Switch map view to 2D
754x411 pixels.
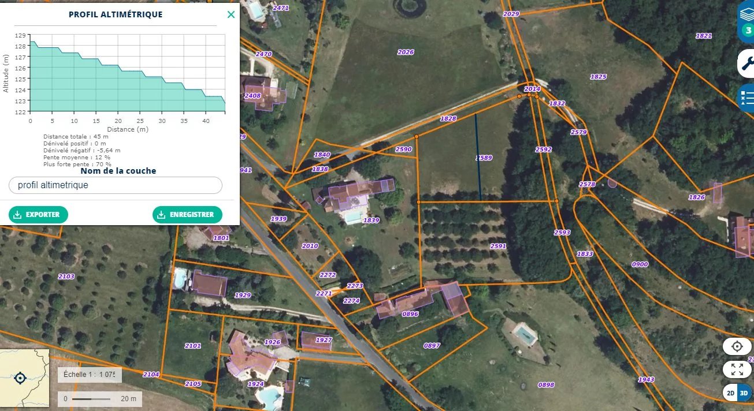point(730,393)
